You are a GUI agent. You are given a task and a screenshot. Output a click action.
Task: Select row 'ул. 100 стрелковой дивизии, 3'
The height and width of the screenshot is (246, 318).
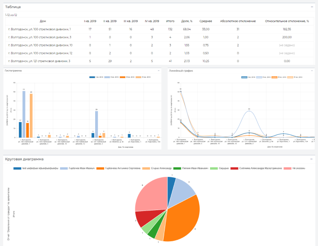click(159, 37)
